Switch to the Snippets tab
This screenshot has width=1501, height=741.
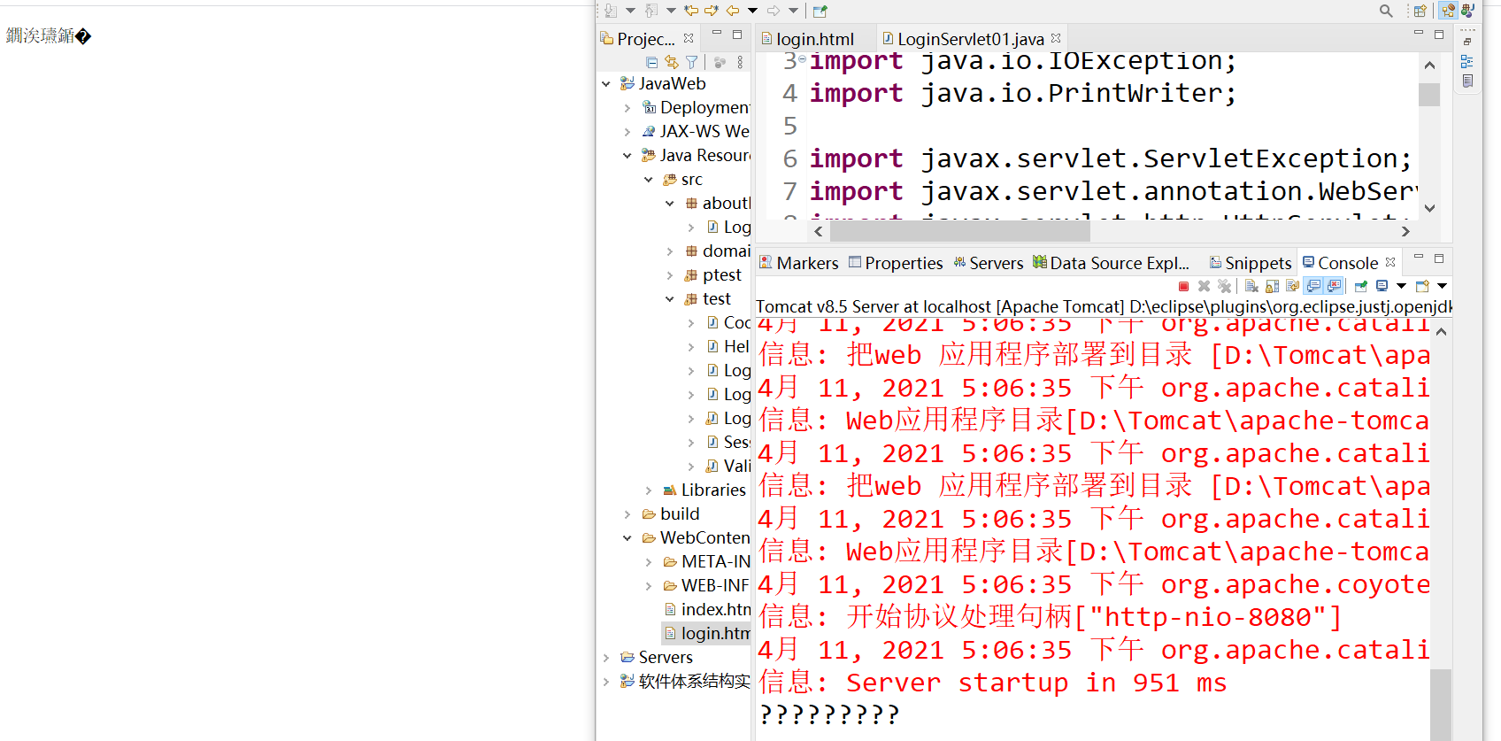1250,263
